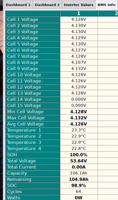This screenshot has height=200, width=118.
Task: Select the Temperature 3 row label
Action: click(x=24, y=142)
